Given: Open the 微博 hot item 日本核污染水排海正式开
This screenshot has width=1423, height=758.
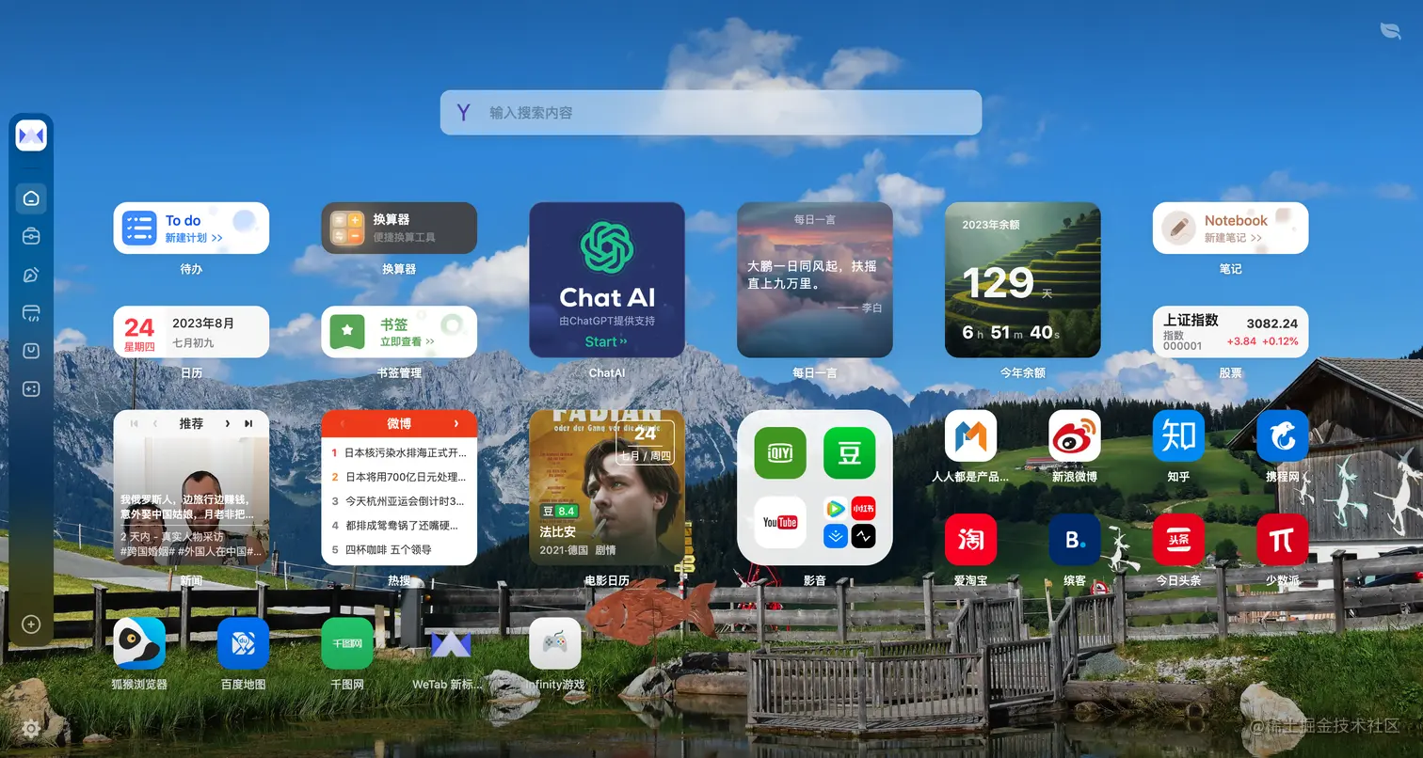Looking at the screenshot, I should click(399, 452).
